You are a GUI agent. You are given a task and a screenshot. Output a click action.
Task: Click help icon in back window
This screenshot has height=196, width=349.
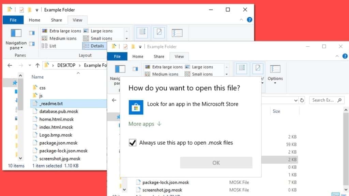[x=249, y=20]
